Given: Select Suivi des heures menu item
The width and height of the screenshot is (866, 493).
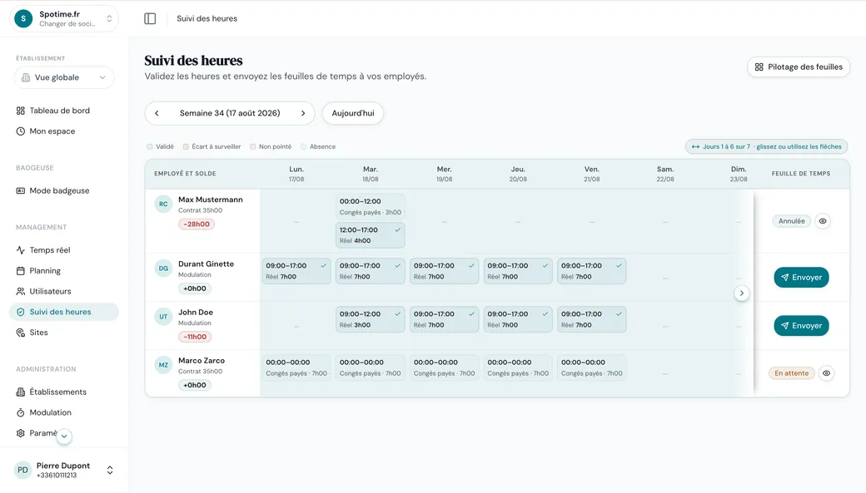Looking at the screenshot, I should pos(64,312).
